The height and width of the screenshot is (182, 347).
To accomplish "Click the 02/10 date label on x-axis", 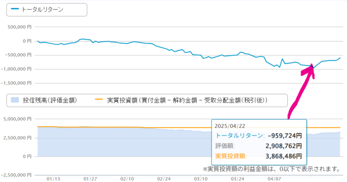I will tap(127, 179).
